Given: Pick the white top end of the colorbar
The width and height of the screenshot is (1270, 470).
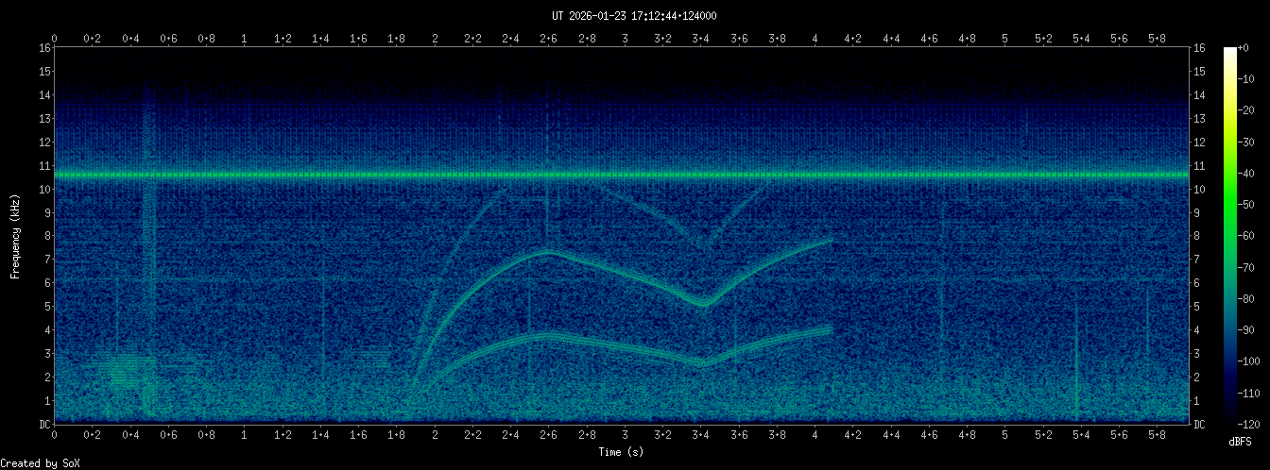Looking at the screenshot, I should 1229,50.
